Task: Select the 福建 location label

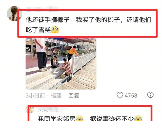Action: point(56,95)
